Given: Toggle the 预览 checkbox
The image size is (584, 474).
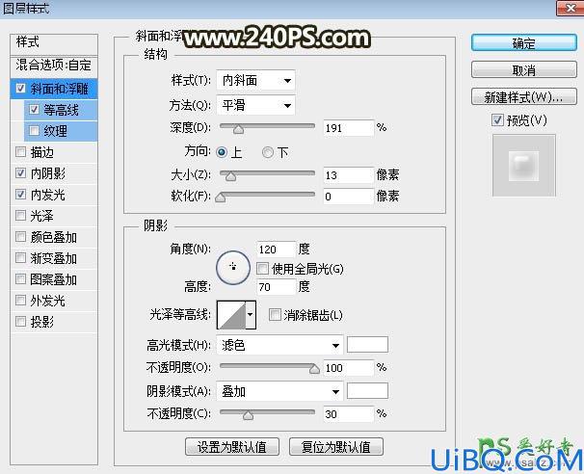Looking at the screenshot, I should click(x=497, y=120).
